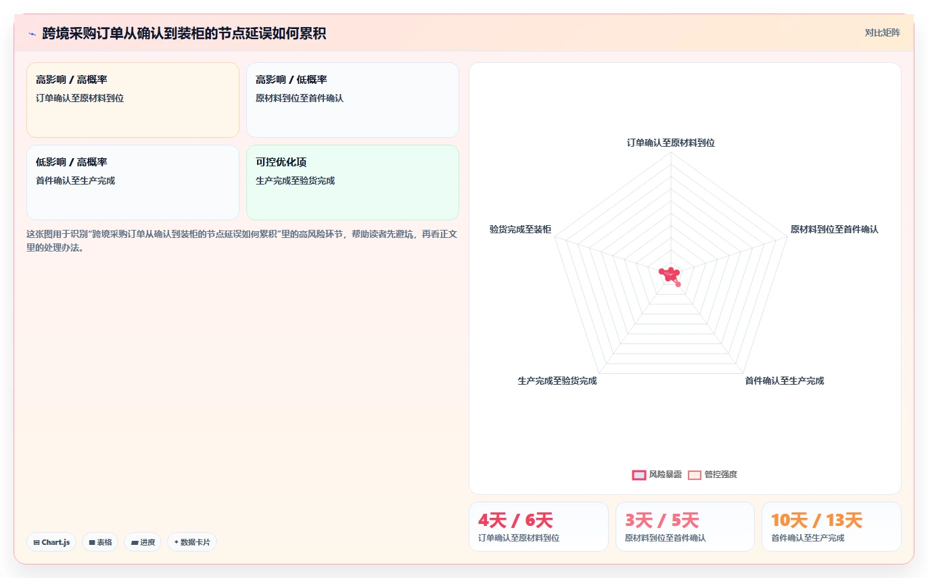Click the page title 跨境采购订单 heading
This screenshot has height=578, width=928.
point(184,33)
